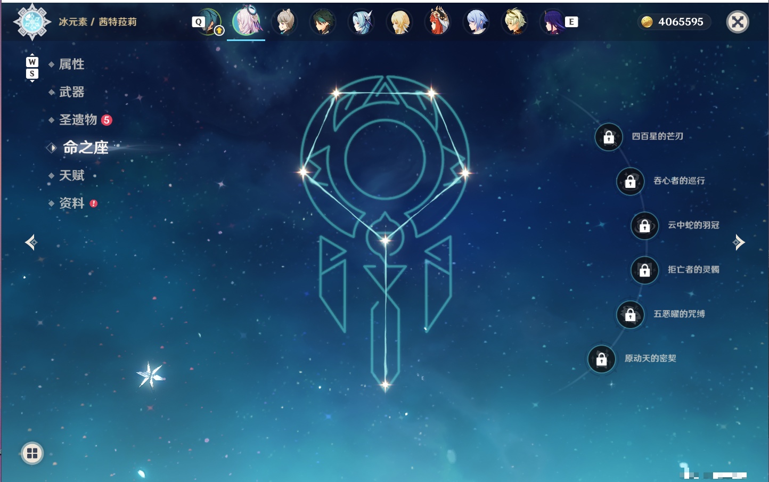769x482 pixels.
Task: Select the 命之座 constellation menu
Action: 86,148
